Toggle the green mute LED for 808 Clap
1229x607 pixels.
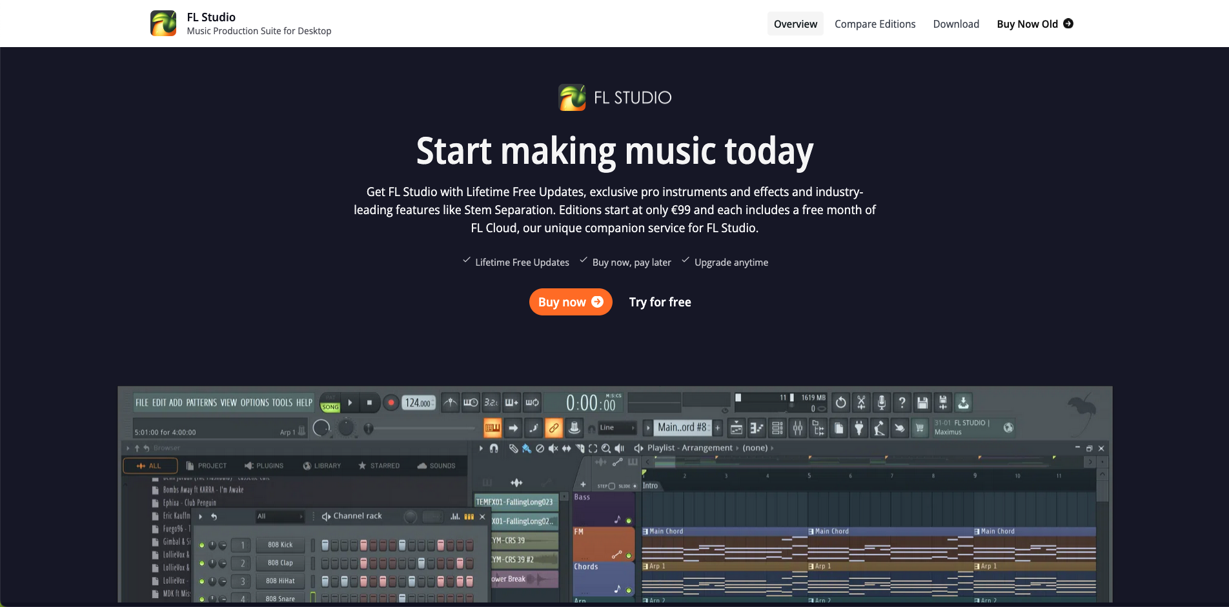pyautogui.click(x=202, y=563)
